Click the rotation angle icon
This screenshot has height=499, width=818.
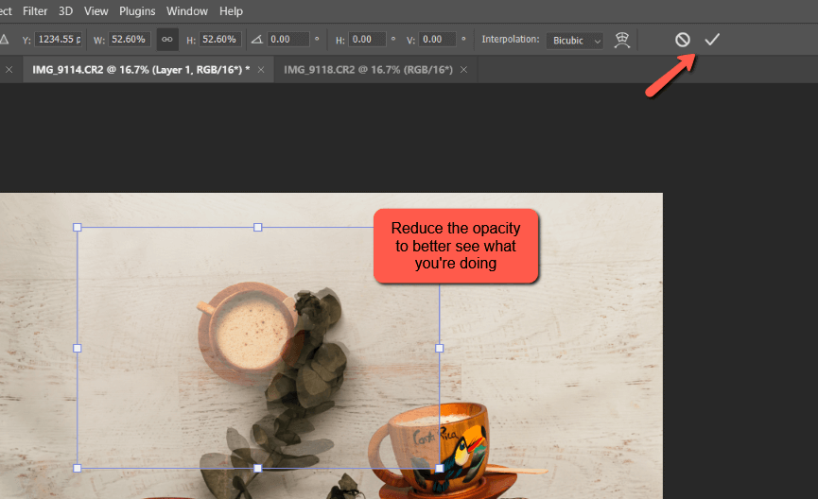(256, 40)
